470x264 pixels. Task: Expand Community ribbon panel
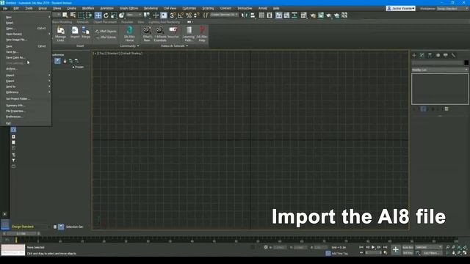pos(129,45)
